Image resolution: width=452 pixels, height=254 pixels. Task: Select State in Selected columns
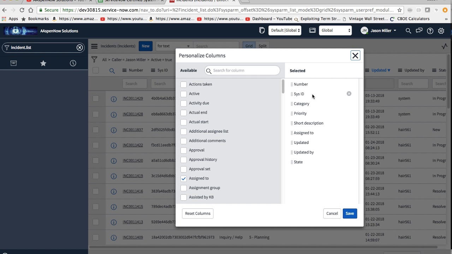coord(298,162)
